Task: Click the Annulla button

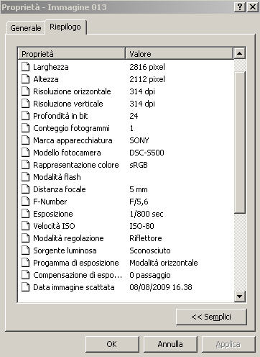Action: point(170,344)
